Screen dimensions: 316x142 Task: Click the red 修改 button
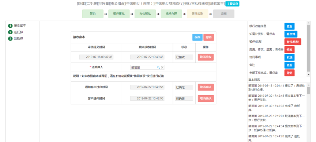tap(289, 50)
